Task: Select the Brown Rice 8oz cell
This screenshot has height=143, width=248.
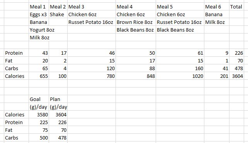Action: [x=136, y=22]
